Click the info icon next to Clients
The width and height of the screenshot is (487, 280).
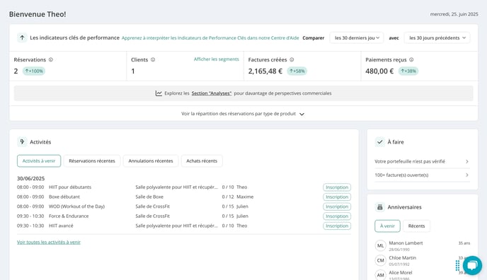pos(153,59)
